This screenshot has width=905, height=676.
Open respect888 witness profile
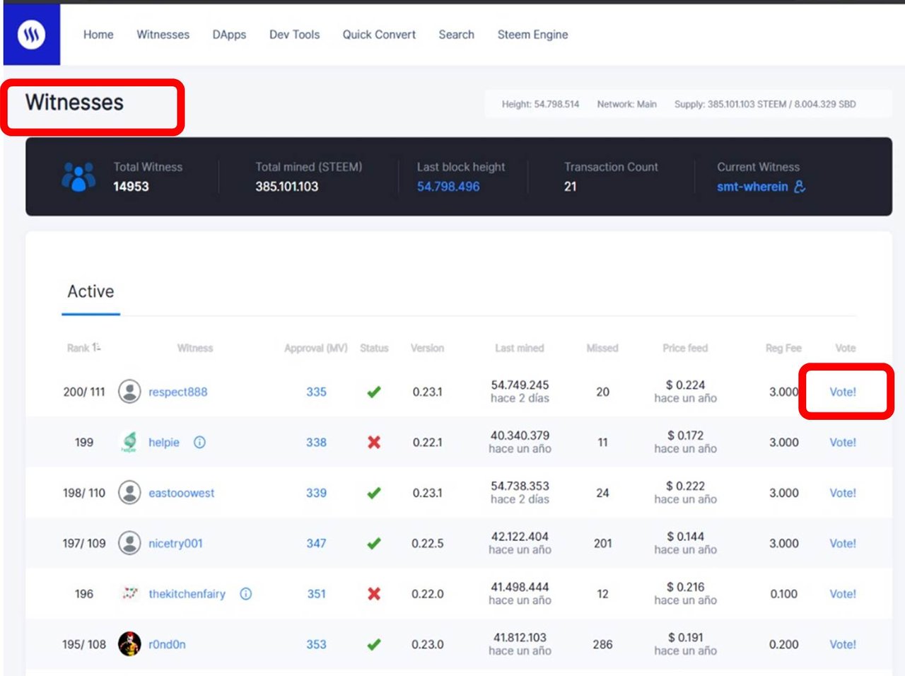(177, 392)
